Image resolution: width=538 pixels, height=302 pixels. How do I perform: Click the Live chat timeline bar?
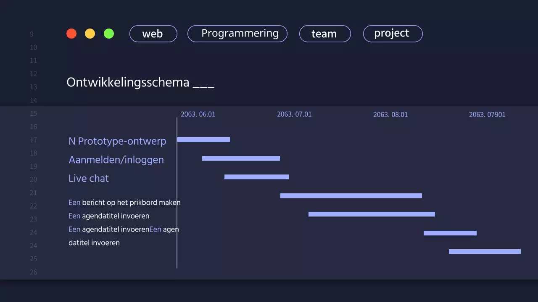point(256,177)
